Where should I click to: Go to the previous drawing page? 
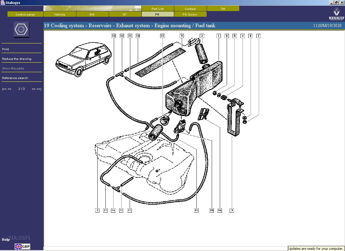[10, 89]
